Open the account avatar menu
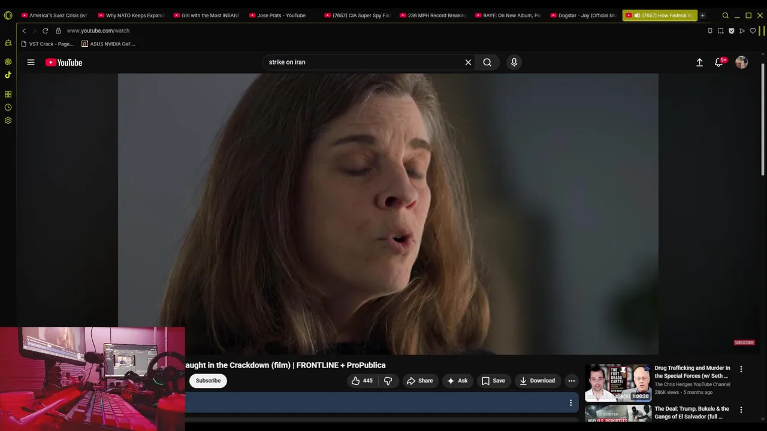The height and width of the screenshot is (431, 767). click(x=741, y=62)
